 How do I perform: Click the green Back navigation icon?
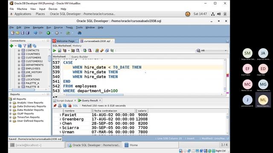pos(48,33)
